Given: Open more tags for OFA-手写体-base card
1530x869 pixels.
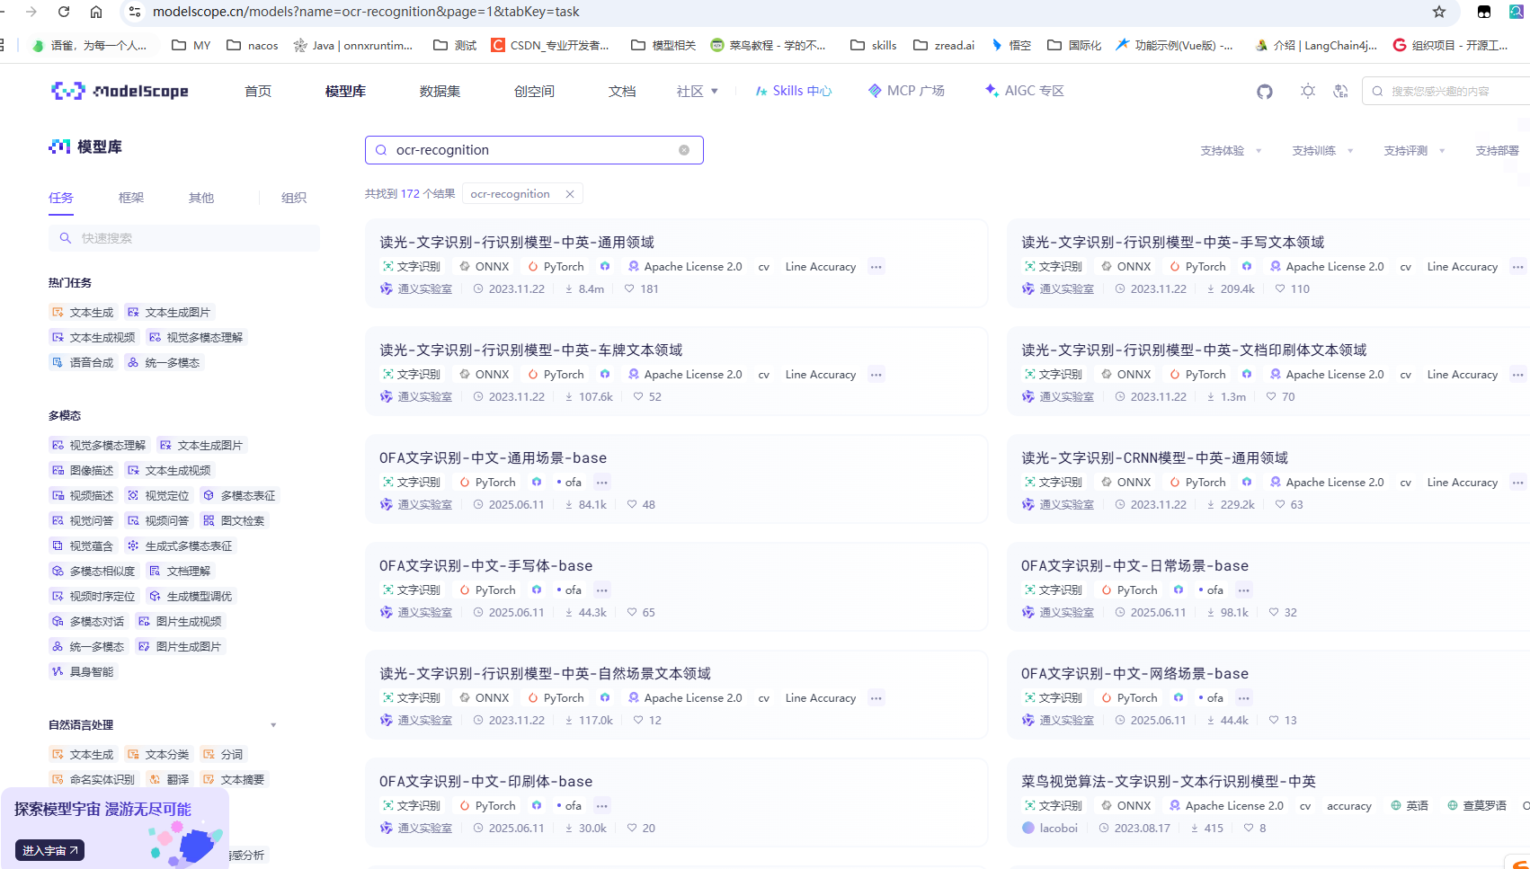Looking at the screenshot, I should click(601, 590).
